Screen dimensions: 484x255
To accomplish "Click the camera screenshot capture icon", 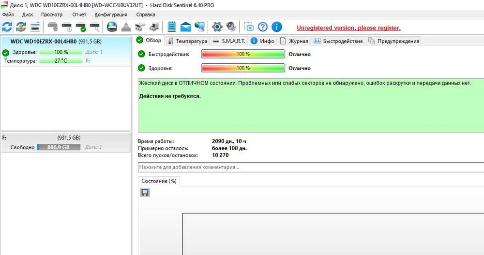I will pyautogui.click(x=249, y=27).
